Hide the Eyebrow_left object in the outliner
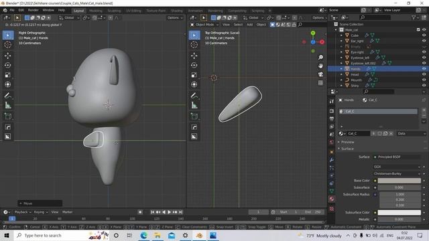This screenshot has height=241, width=429. click(x=424, y=58)
